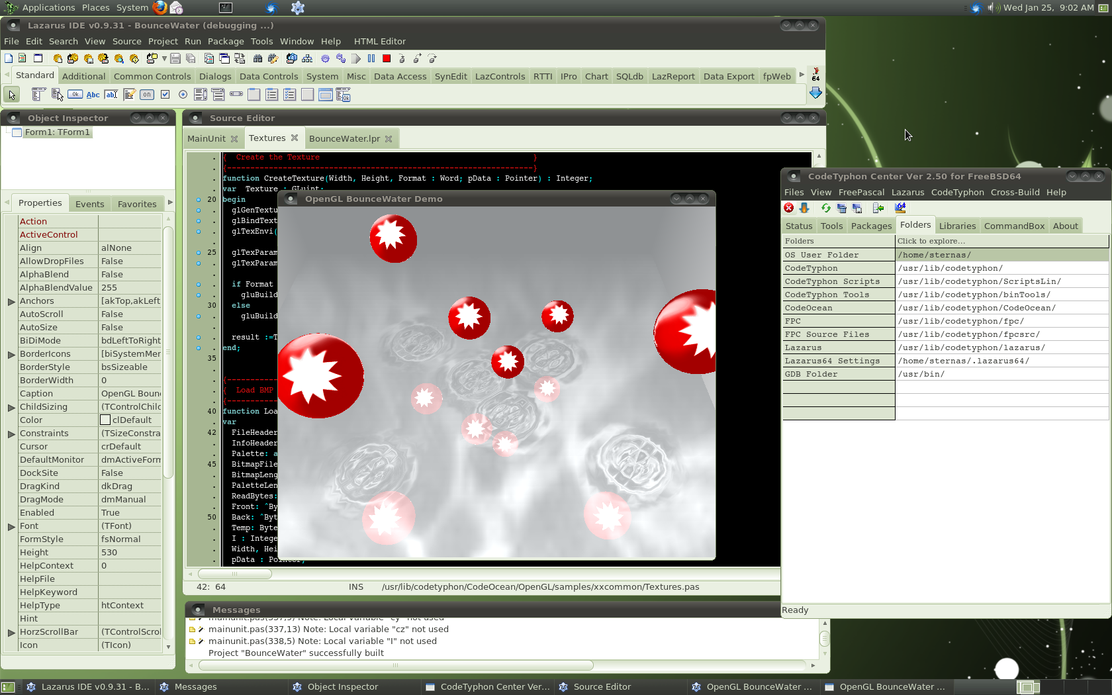Click the binoculars Find icon
Image resolution: width=1112 pixels, height=695 pixels.
point(258,58)
